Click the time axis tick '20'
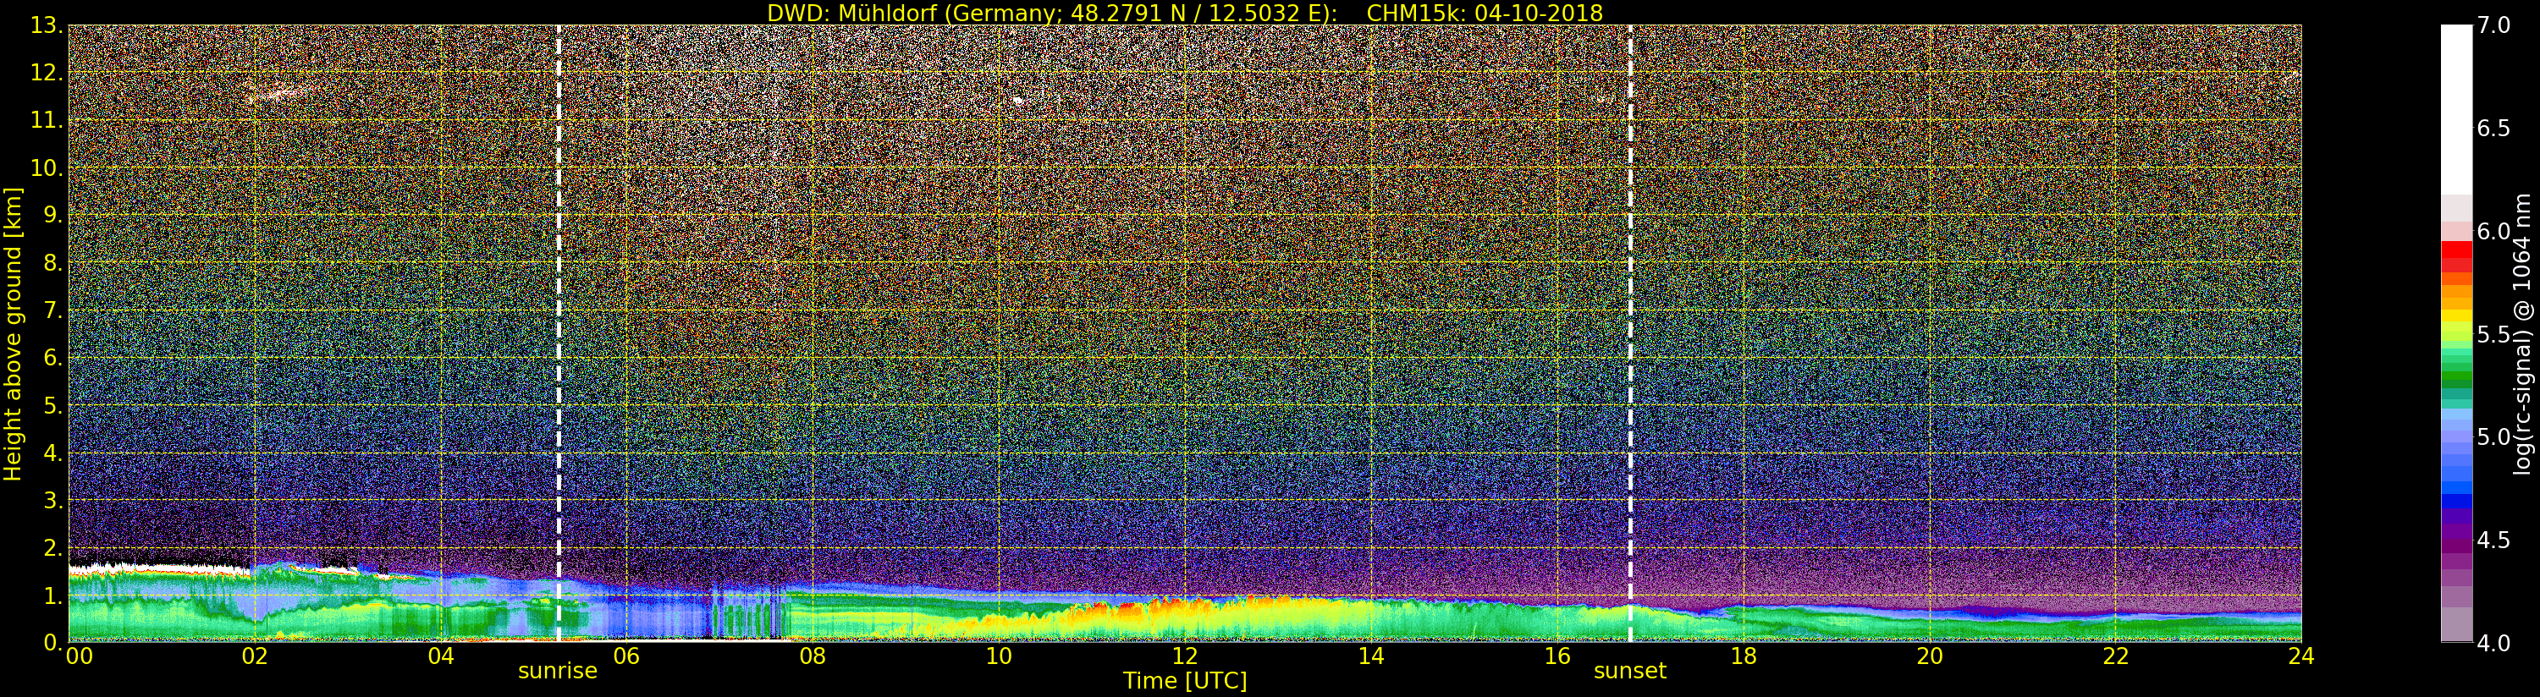Image resolution: width=2540 pixels, height=697 pixels. click(1930, 656)
